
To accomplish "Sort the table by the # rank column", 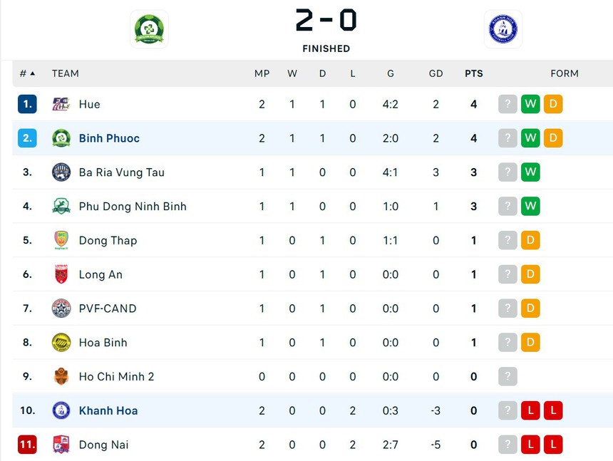I will [27, 73].
